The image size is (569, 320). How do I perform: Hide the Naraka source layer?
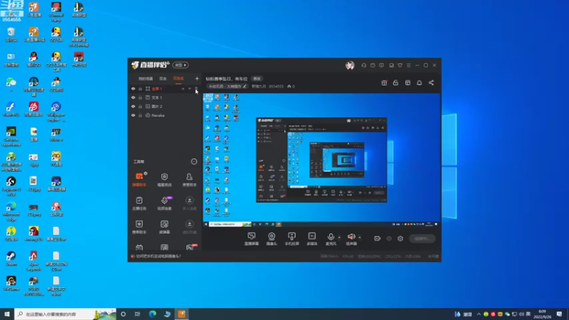coord(133,115)
